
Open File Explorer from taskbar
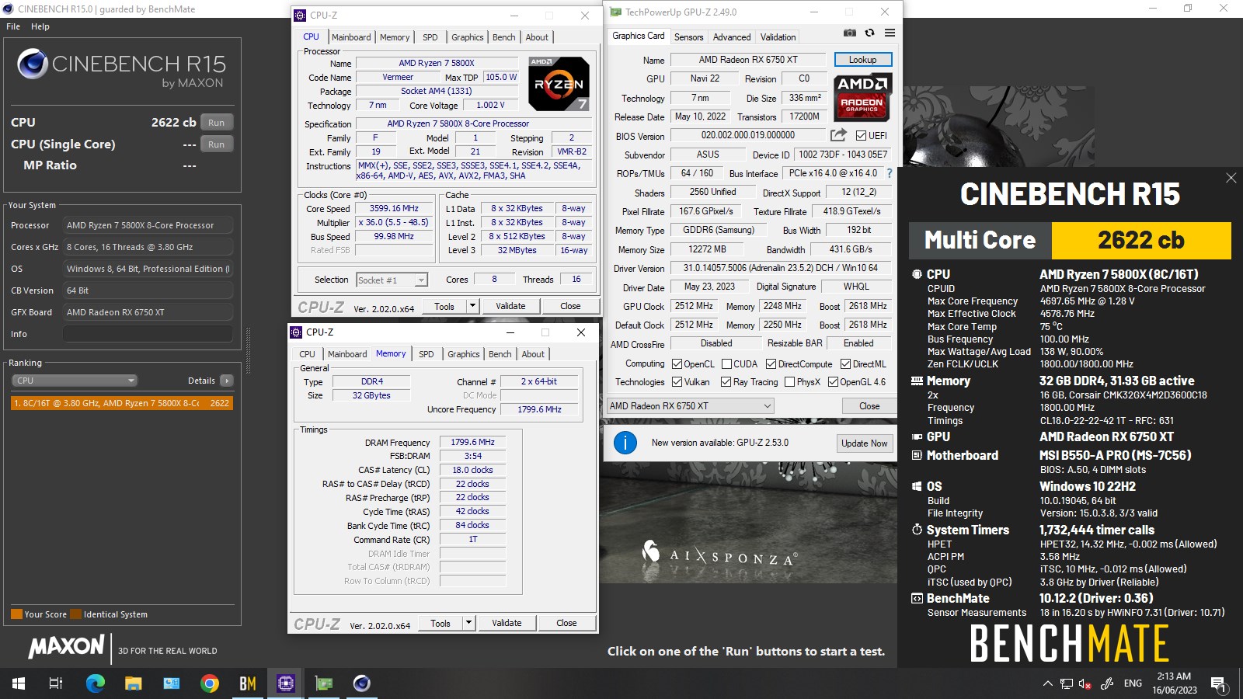133,683
